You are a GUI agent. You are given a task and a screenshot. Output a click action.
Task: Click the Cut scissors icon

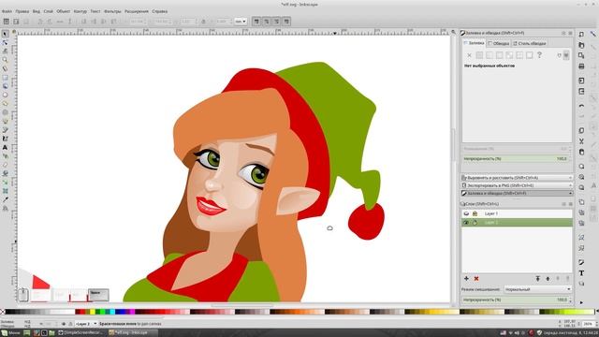tap(581, 141)
